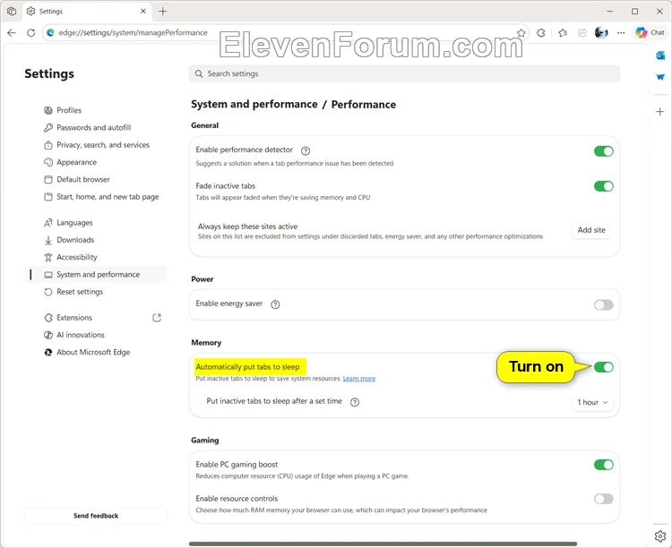Toggle Enable performance detector switch
This screenshot has height=548, width=672.
[x=603, y=151]
